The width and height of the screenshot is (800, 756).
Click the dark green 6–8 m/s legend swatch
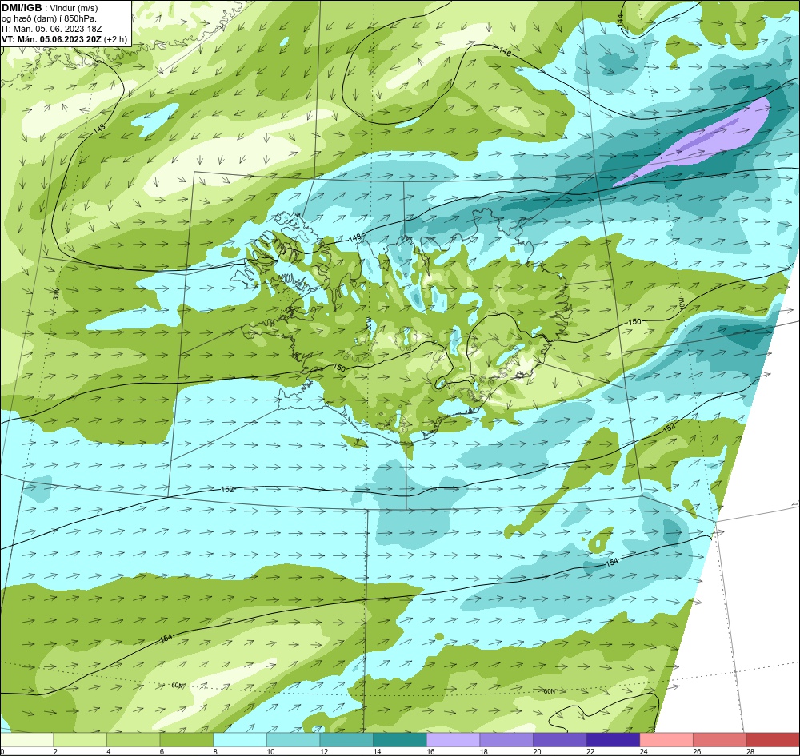pyautogui.click(x=186, y=739)
